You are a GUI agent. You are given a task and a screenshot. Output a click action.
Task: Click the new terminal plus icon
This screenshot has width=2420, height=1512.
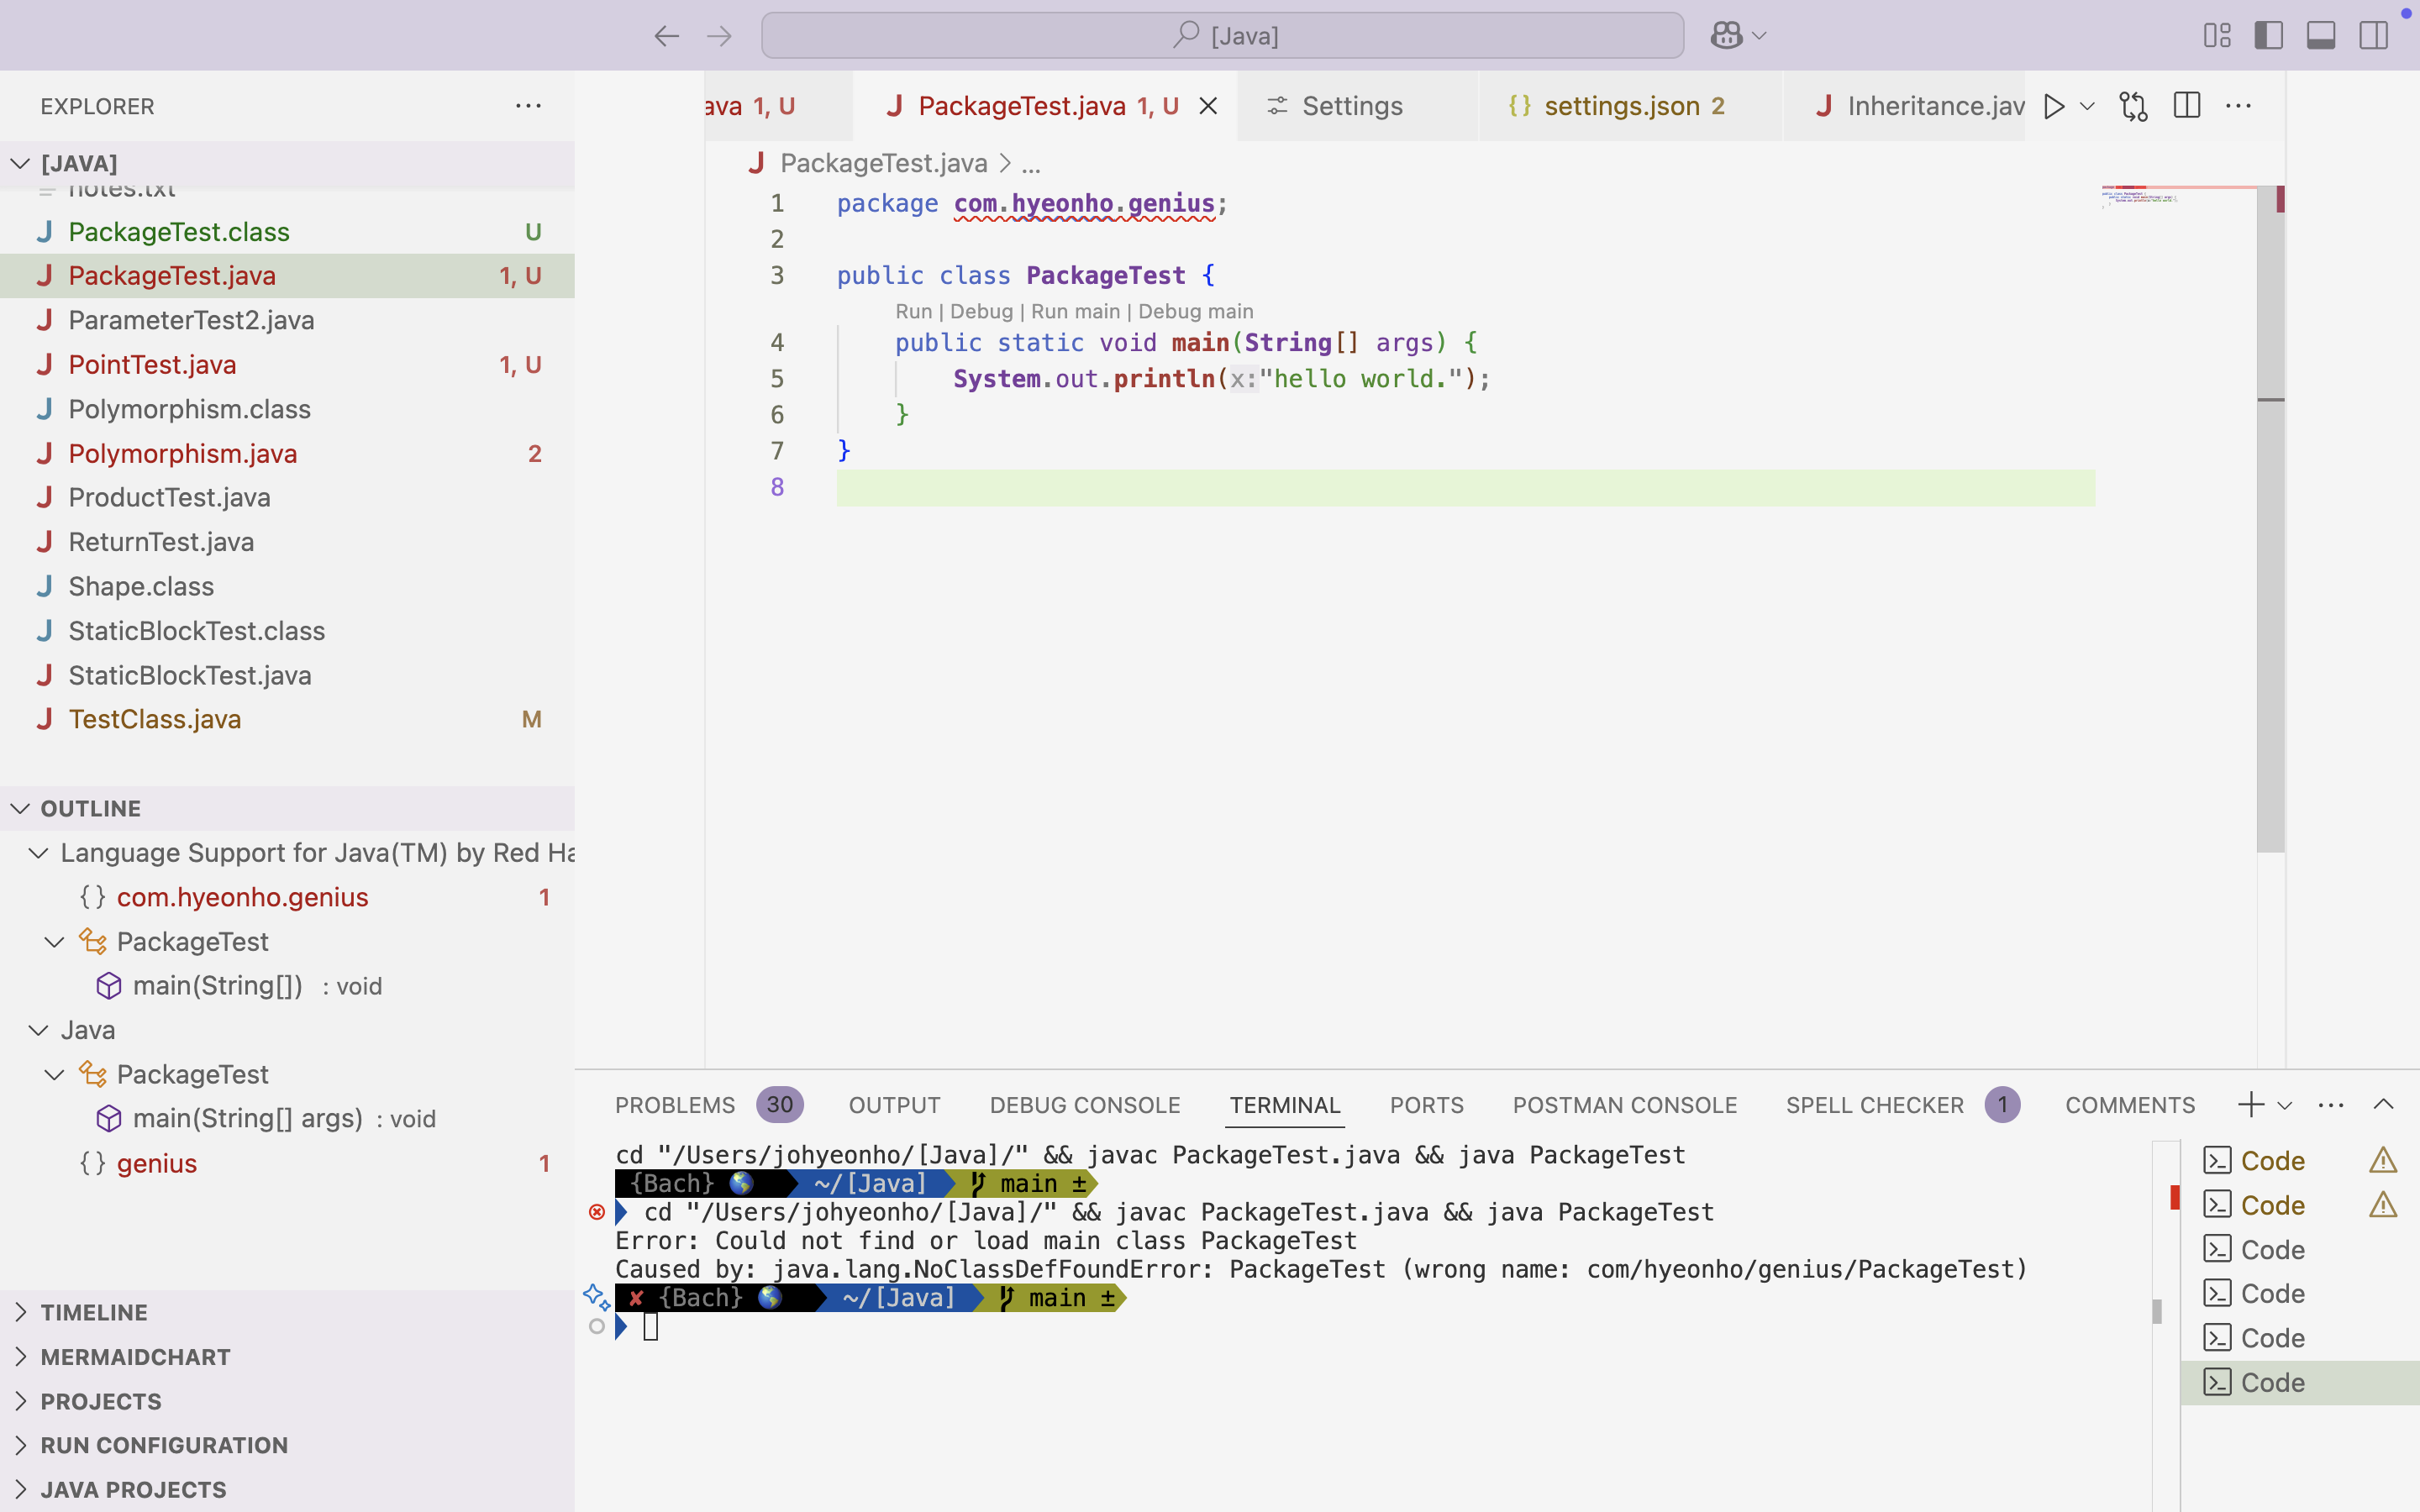pyautogui.click(x=2250, y=1104)
